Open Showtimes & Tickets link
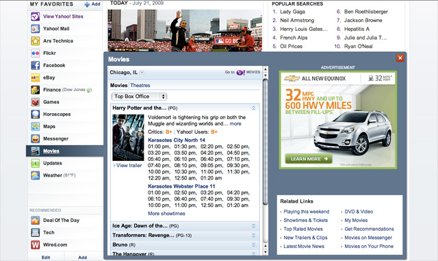 306,221
